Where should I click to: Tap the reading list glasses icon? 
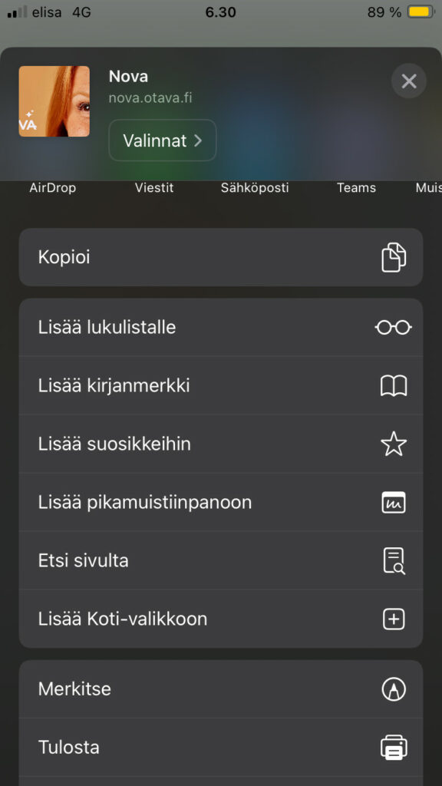point(394,327)
